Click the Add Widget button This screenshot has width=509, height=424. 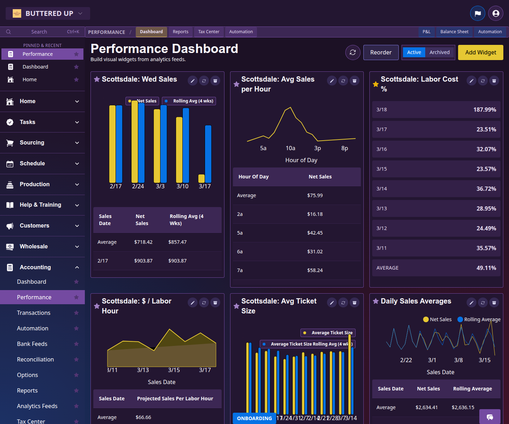pos(480,52)
